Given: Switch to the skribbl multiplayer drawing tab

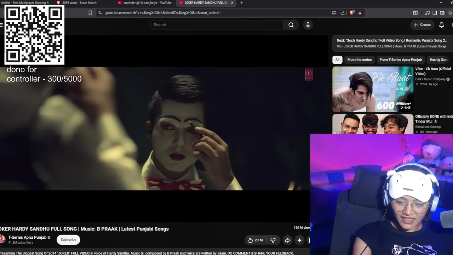Looking at the screenshot, I should pyautogui.click(x=25, y=3).
